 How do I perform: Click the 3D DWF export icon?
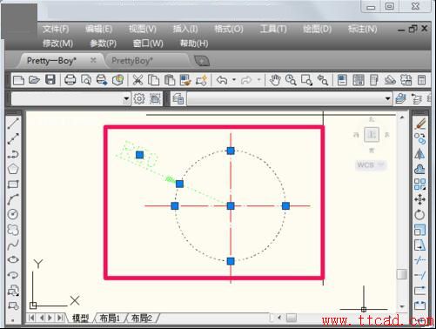point(117,80)
